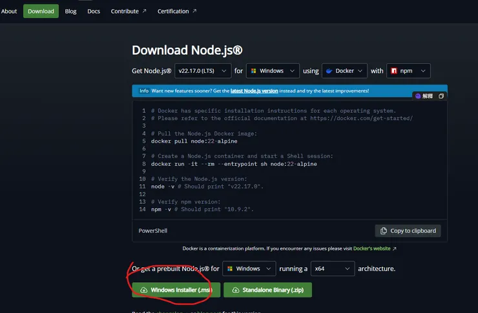This screenshot has width=478, height=313.
Task: Click the download cloud icon on Windows Installer
Action: 143,290
